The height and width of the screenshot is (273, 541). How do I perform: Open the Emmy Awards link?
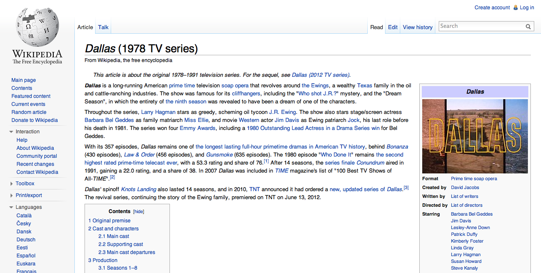(197, 128)
